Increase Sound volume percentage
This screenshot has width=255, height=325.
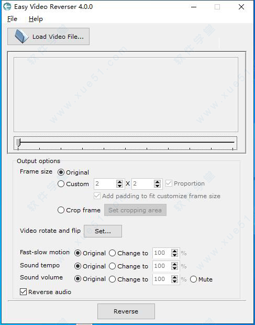[175, 277]
